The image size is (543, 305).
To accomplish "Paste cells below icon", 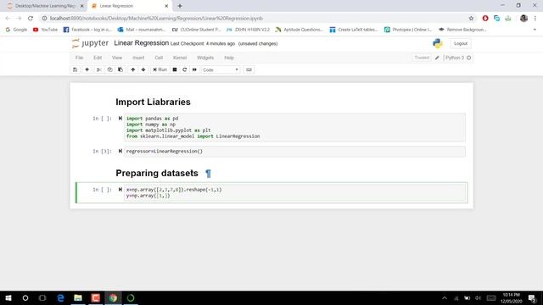I will 120,69.
